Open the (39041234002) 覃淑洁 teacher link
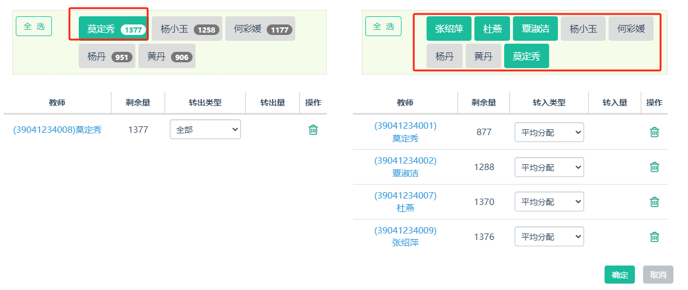Viewport: 688px width, 290px height. 405,167
